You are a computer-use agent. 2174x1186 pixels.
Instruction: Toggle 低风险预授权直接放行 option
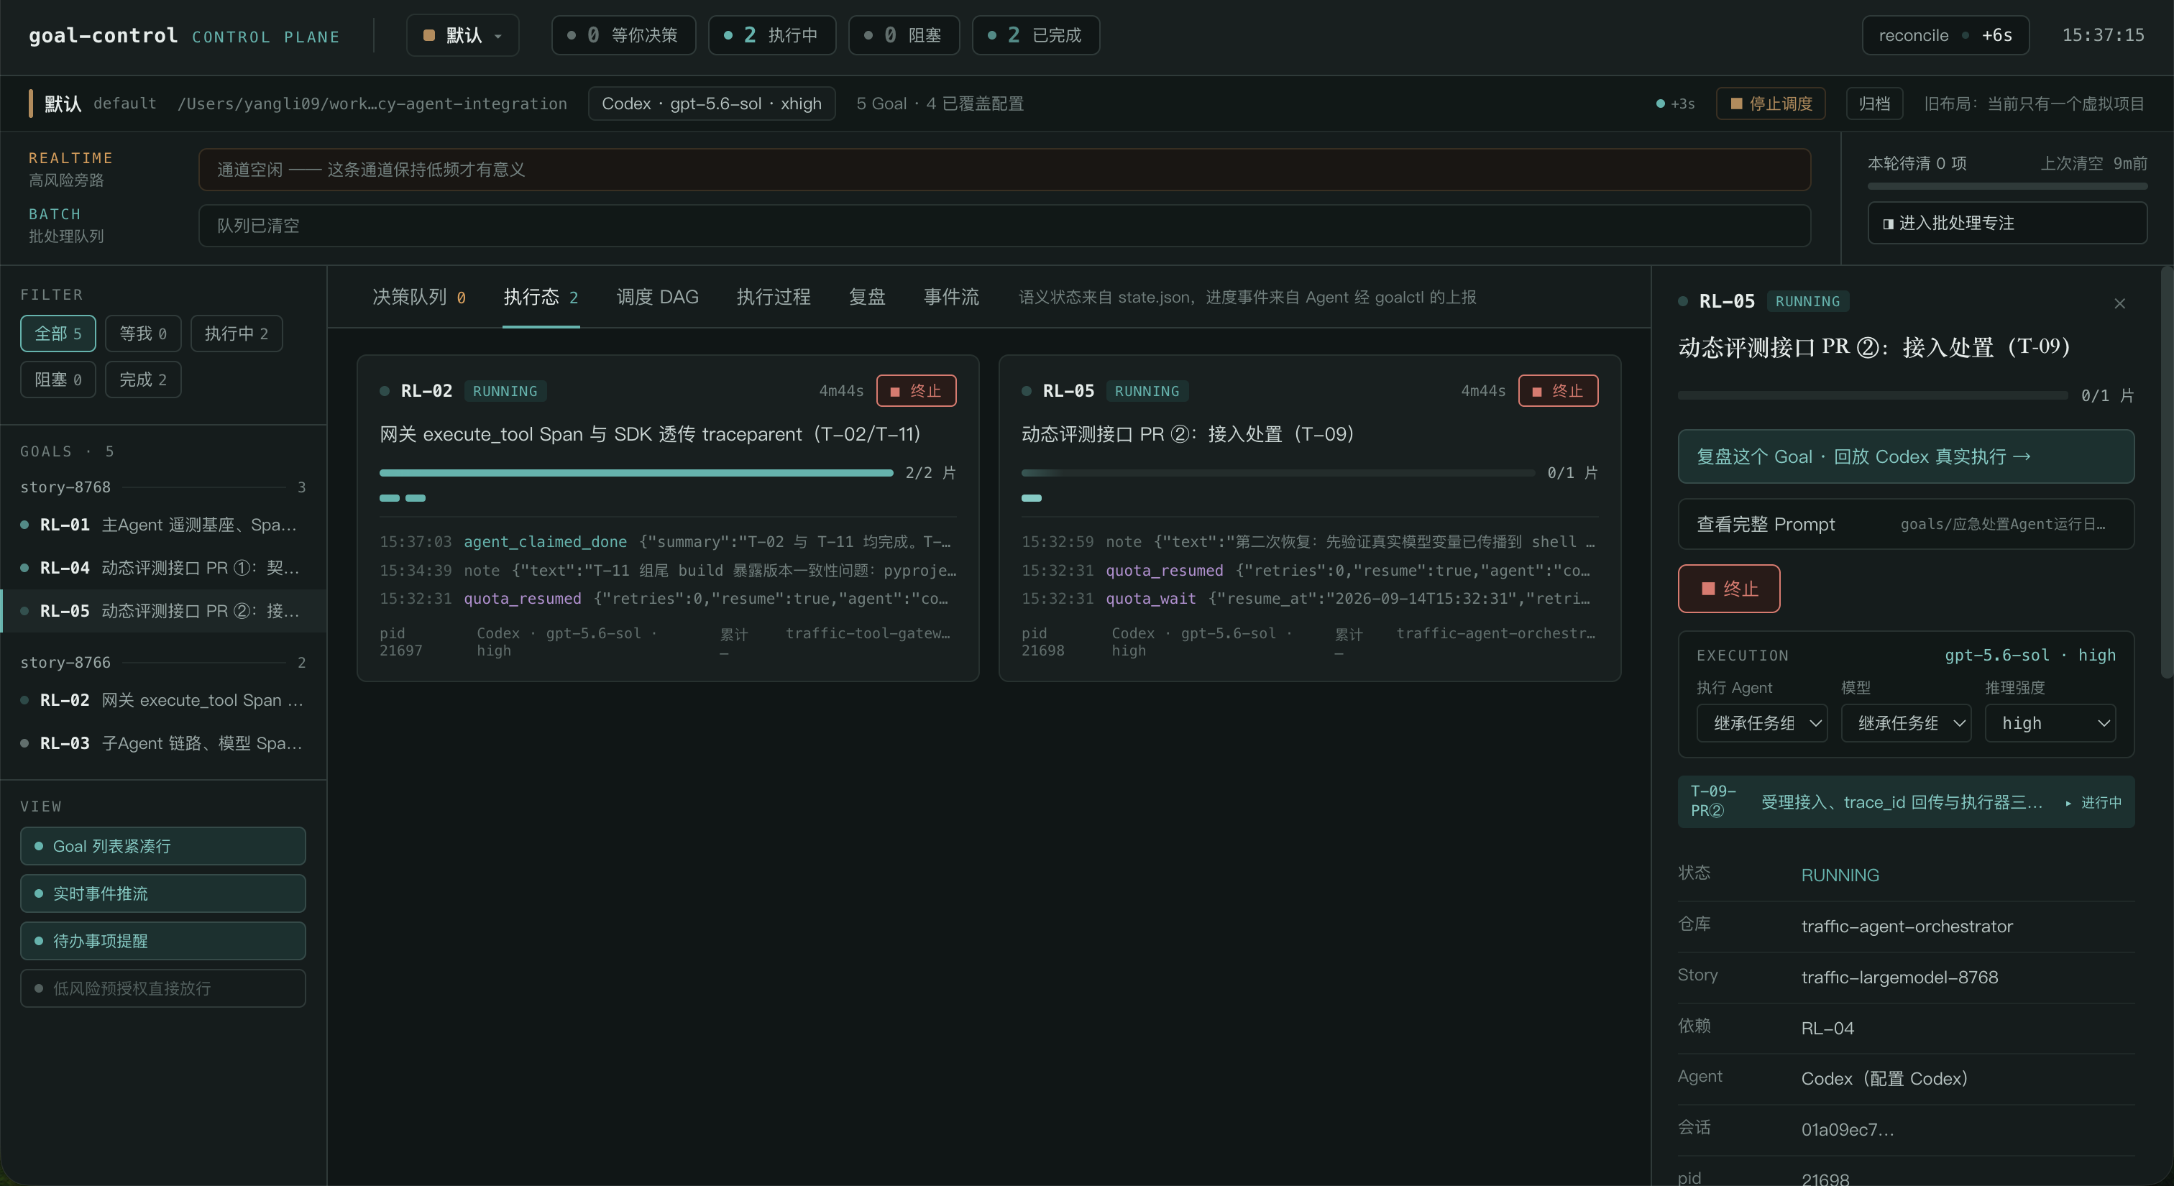point(163,988)
